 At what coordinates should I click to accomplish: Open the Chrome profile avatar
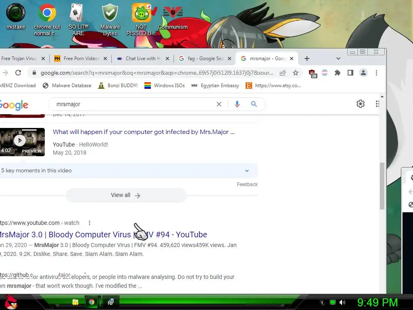pos(363,73)
